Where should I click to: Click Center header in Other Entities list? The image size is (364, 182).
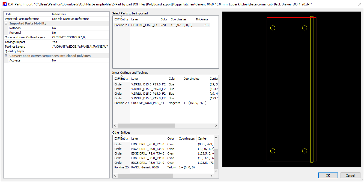coord(205,138)
